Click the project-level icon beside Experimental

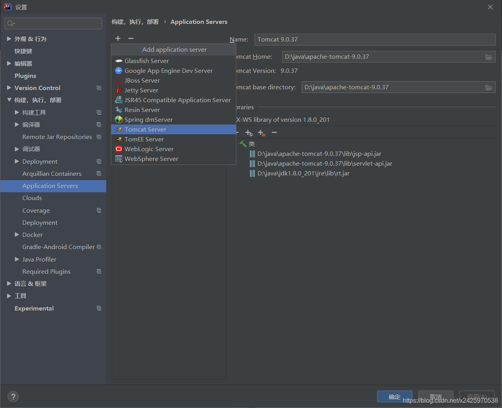[x=99, y=308]
